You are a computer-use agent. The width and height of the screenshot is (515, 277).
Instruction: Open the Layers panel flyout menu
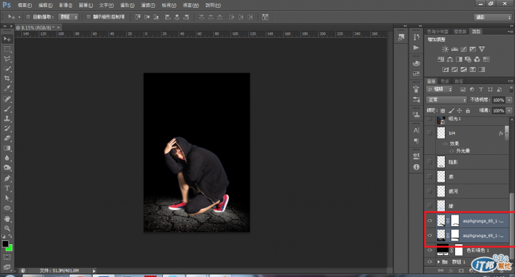(510, 81)
